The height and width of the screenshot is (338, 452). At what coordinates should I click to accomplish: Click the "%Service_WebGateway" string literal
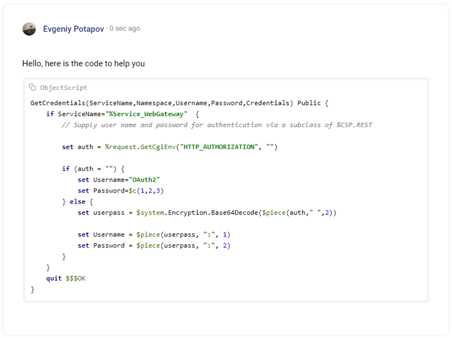(148, 114)
